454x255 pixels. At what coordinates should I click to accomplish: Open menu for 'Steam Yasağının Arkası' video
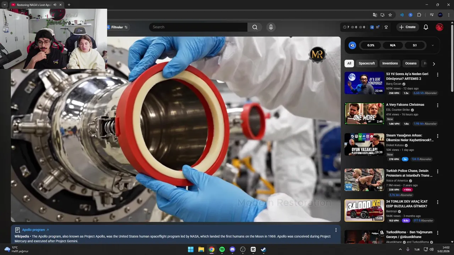point(437,136)
